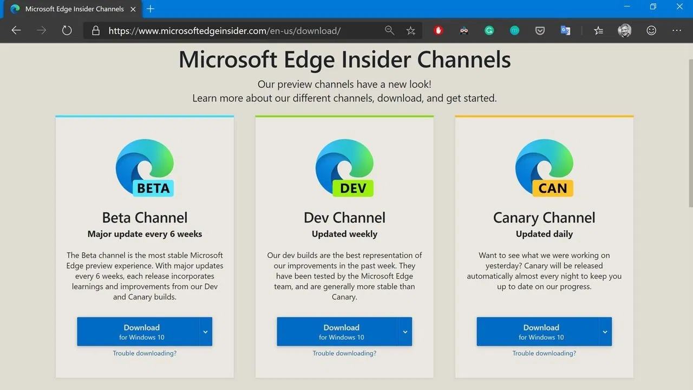The image size is (693, 390).
Task: Open the red hand ad blocker extension
Action: click(439, 30)
